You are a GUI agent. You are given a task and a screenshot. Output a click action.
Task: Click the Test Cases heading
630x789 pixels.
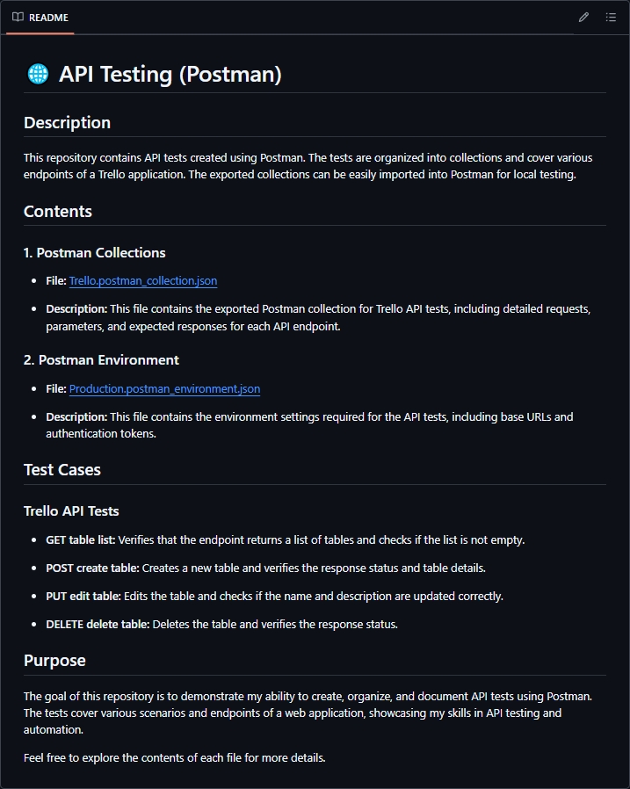62,469
